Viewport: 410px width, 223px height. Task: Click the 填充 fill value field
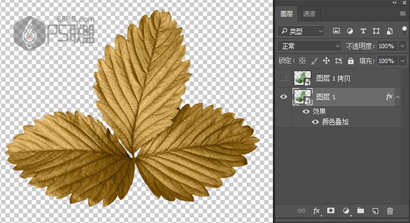point(386,61)
